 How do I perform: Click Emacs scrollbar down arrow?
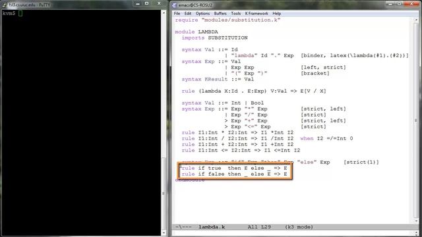416,221
